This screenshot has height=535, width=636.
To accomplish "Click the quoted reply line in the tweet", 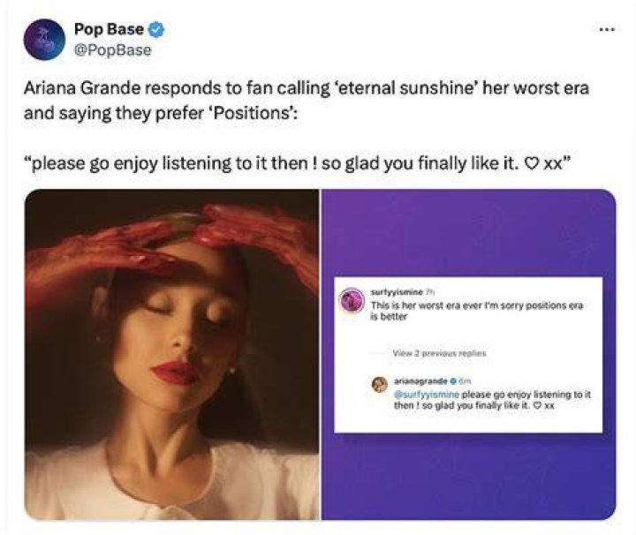I will pos(298,163).
